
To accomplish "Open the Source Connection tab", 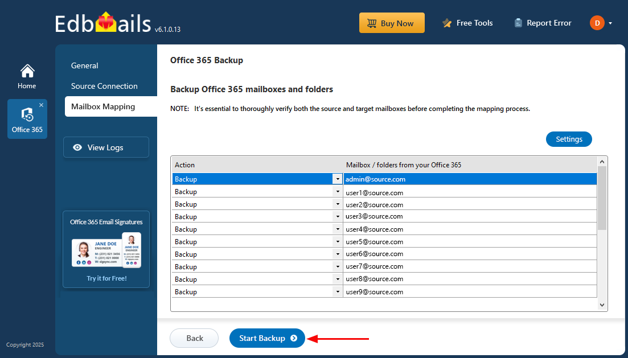I will click(104, 86).
